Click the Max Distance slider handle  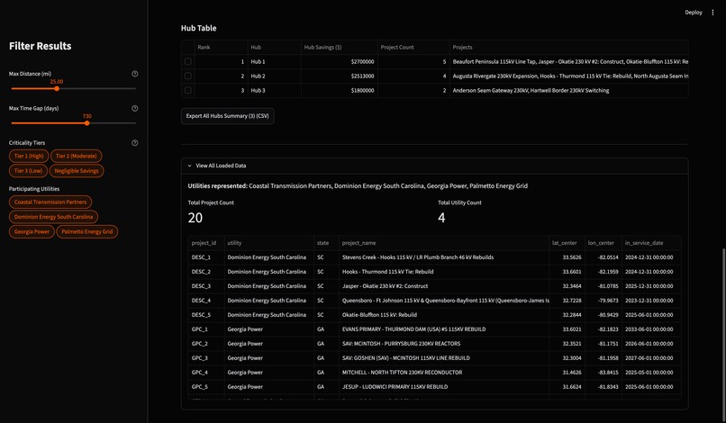tap(57, 88)
